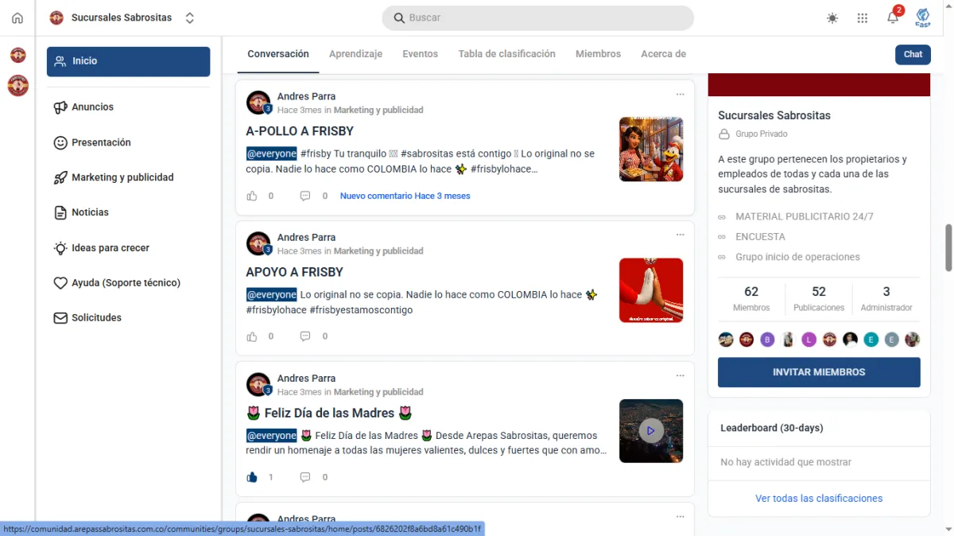Comment on the APOYO A FRISBY post
The image size is (954, 536).
[304, 336]
